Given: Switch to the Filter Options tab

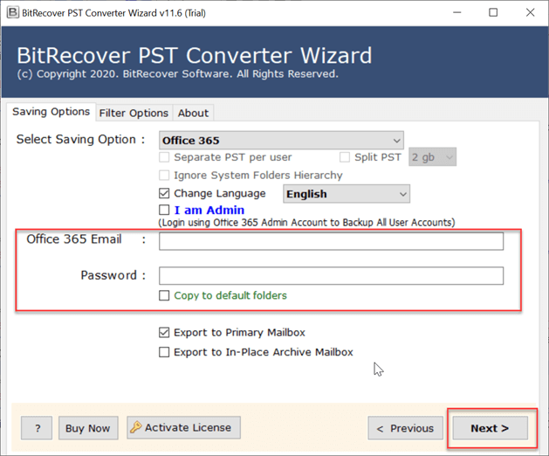Looking at the screenshot, I should pos(134,113).
